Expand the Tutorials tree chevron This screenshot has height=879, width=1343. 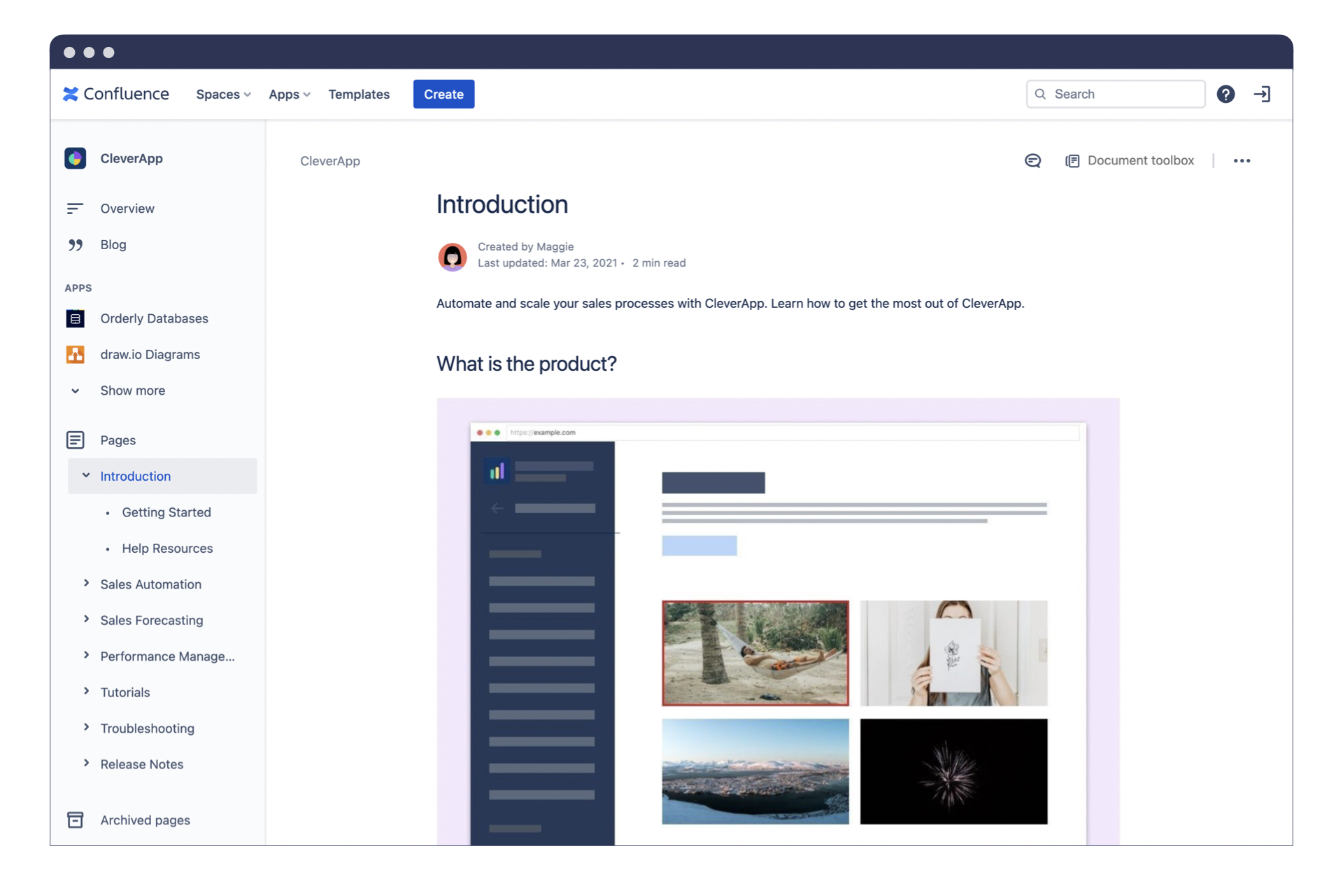tap(86, 691)
